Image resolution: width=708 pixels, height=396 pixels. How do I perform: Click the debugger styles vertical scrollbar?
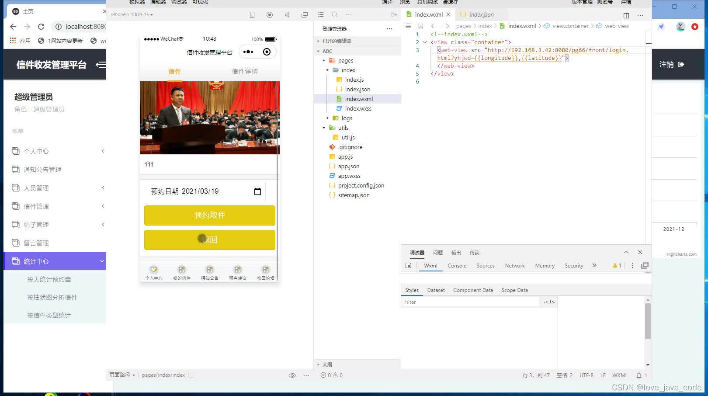coord(648,321)
